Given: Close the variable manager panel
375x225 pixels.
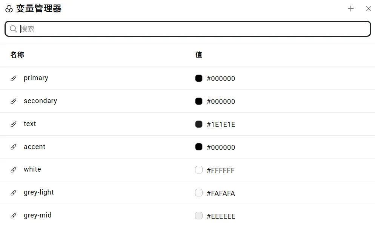Looking at the screenshot, I should click(x=369, y=9).
